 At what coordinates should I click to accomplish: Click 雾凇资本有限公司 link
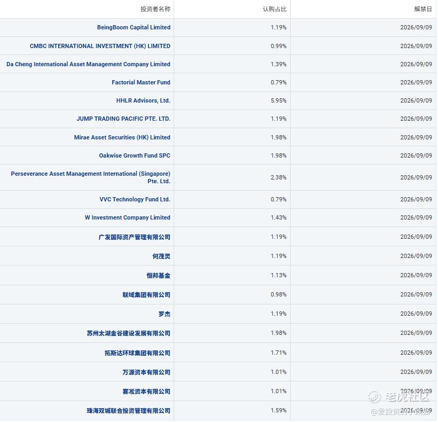coord(146,391)
